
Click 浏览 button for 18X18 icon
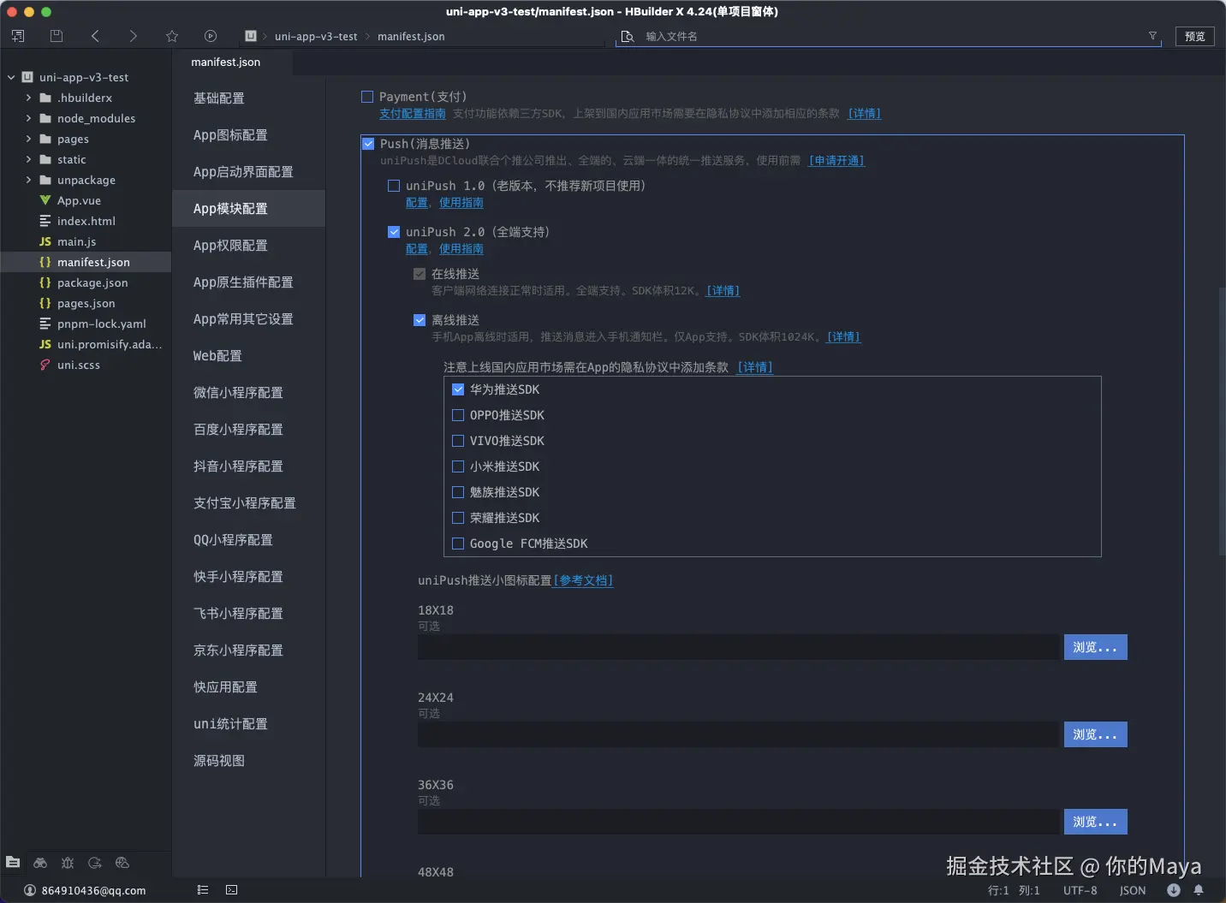1095,647
